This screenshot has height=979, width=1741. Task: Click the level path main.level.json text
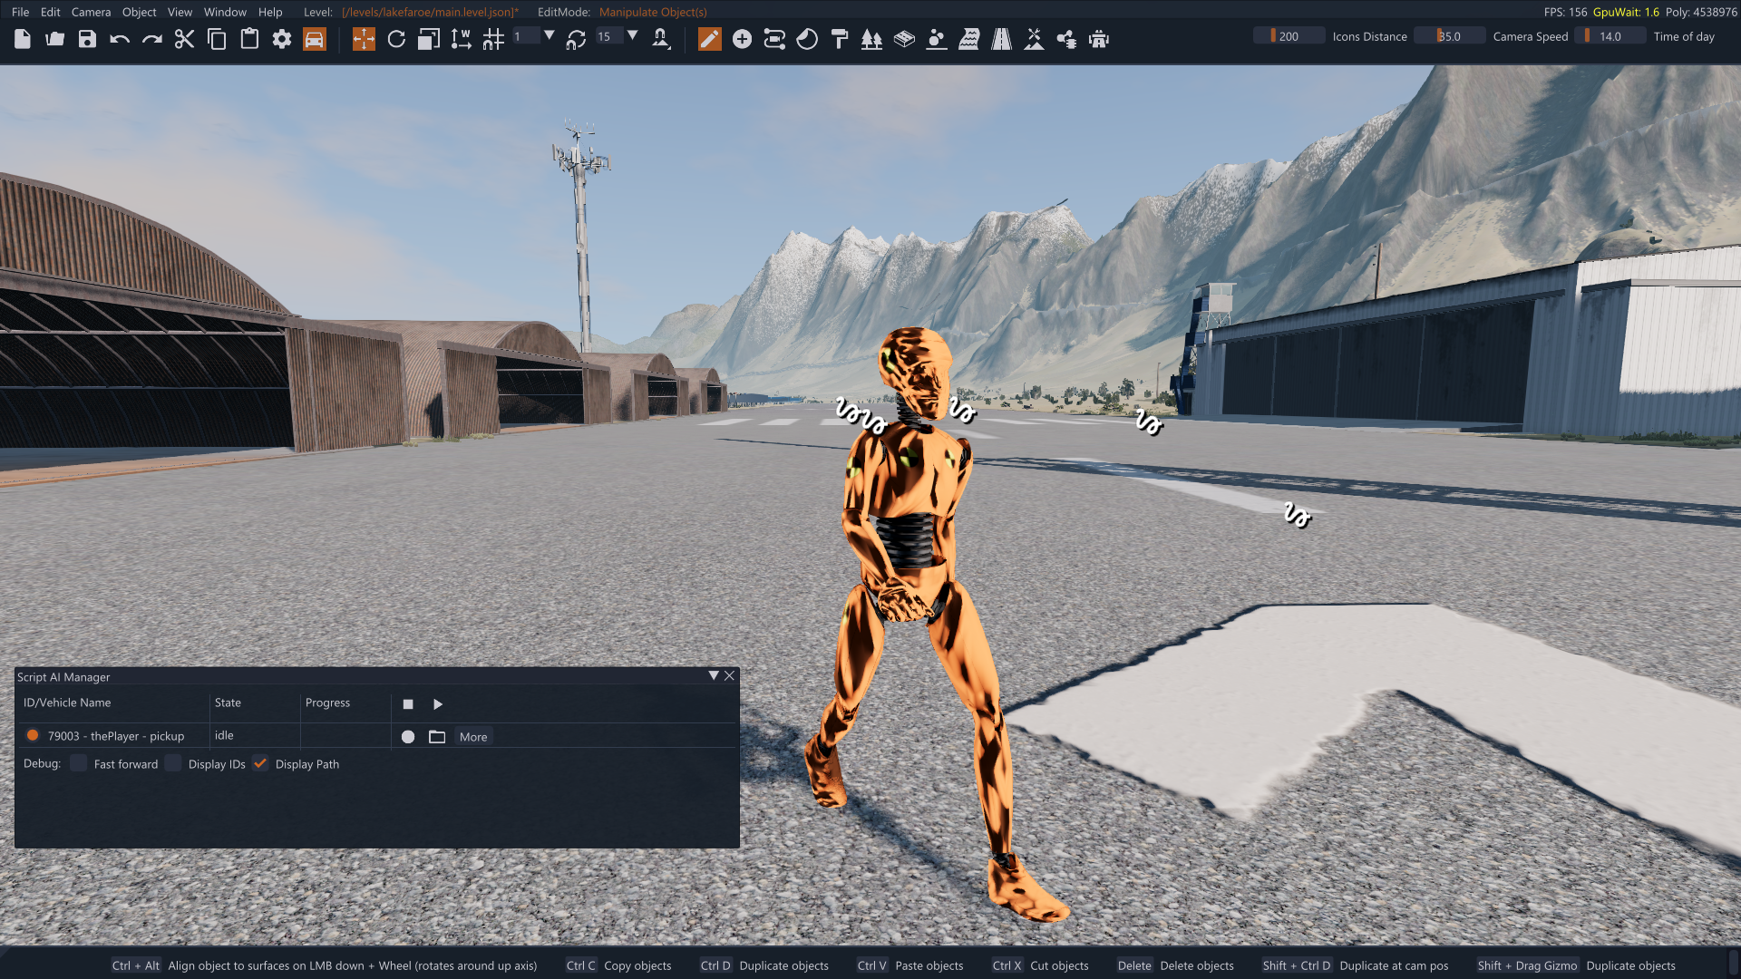click(430, 12)
